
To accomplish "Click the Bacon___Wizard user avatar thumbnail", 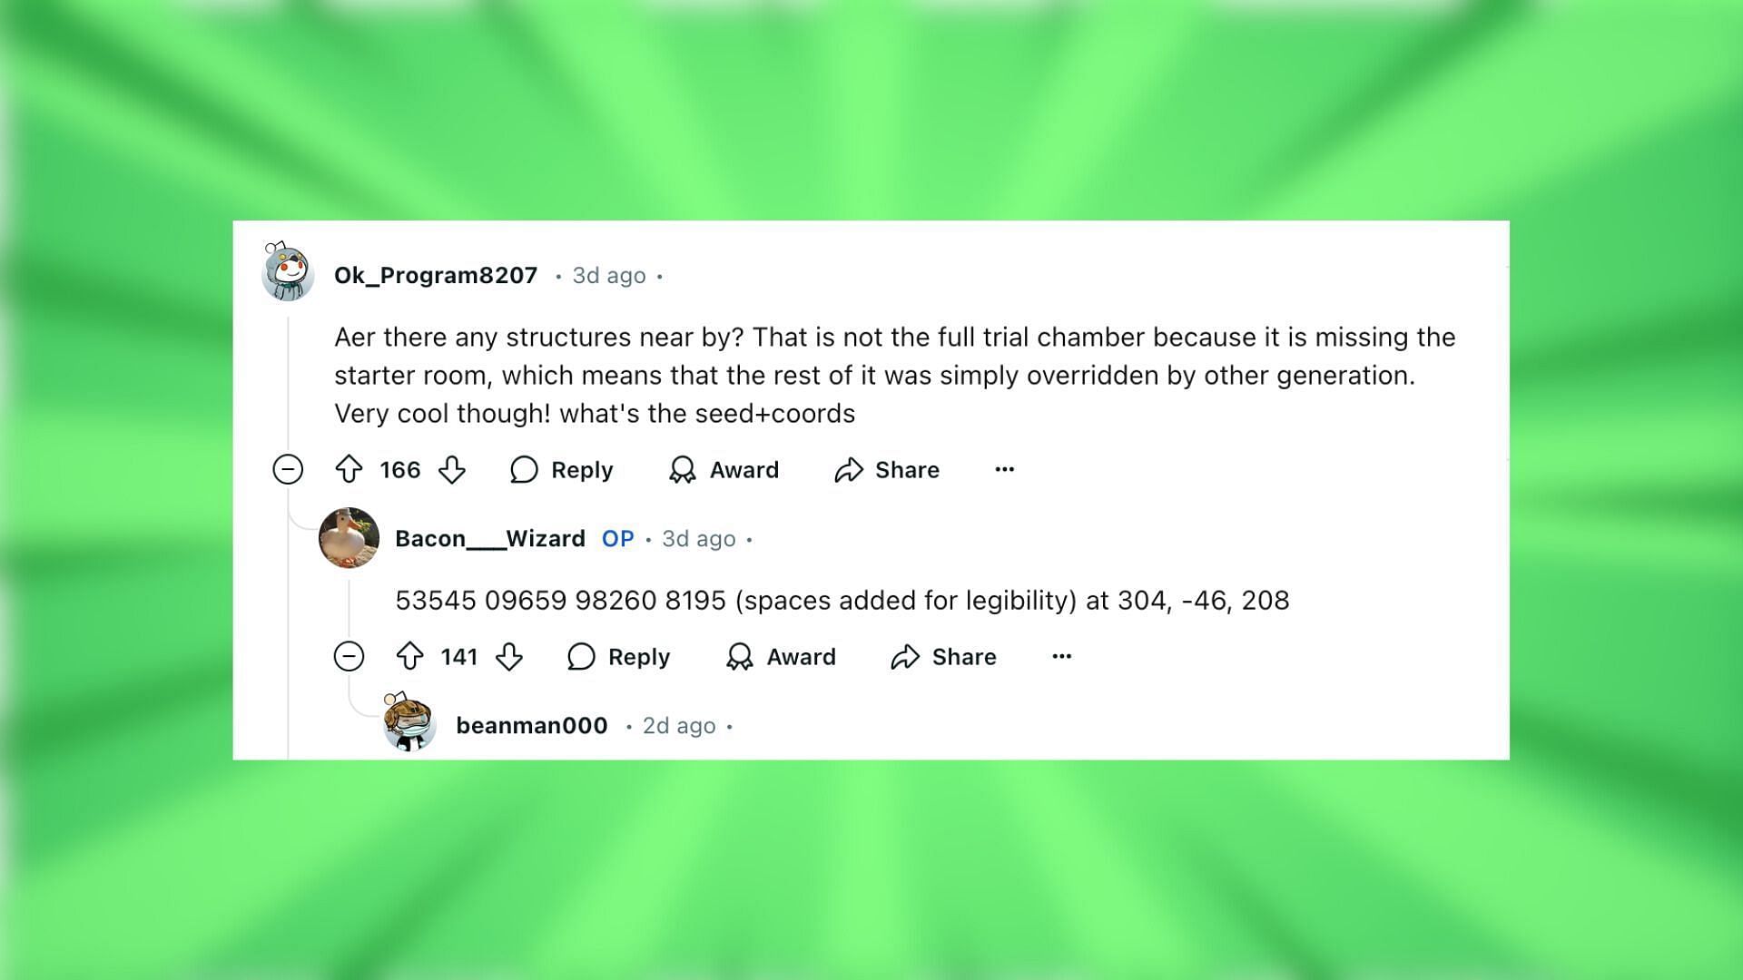I will click(x=347, y=537).
